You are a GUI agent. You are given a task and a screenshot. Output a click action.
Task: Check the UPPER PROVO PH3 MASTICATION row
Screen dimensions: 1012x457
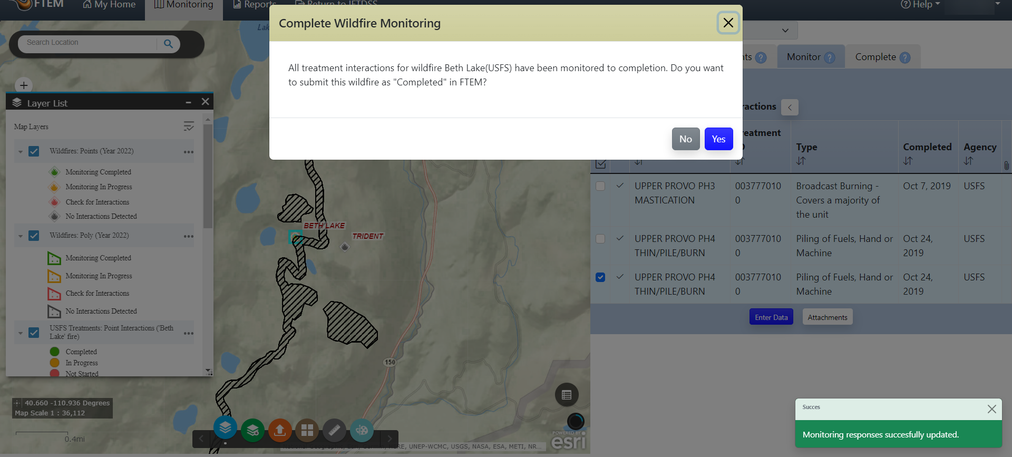click(x=600, y=186)
